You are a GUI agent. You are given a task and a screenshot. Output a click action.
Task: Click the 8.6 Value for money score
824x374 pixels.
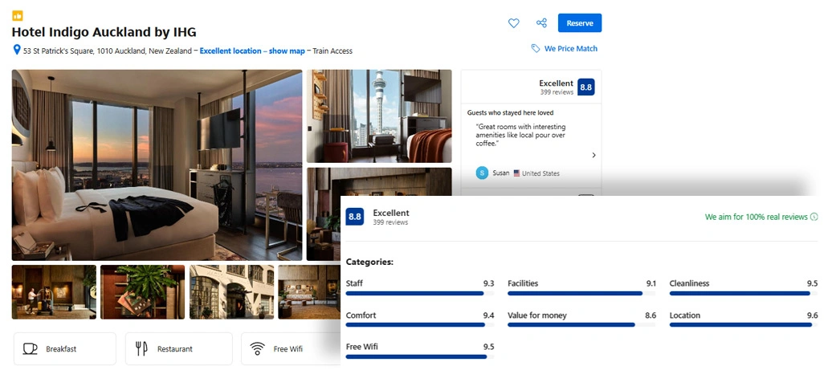(651, 315)
